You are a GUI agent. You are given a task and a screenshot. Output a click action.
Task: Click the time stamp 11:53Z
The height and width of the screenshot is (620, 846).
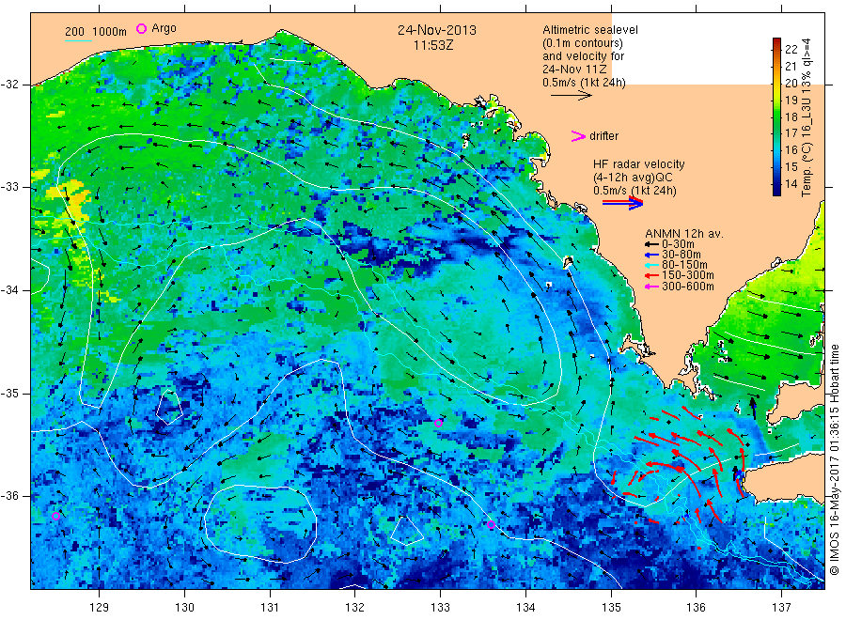[433, 45]
